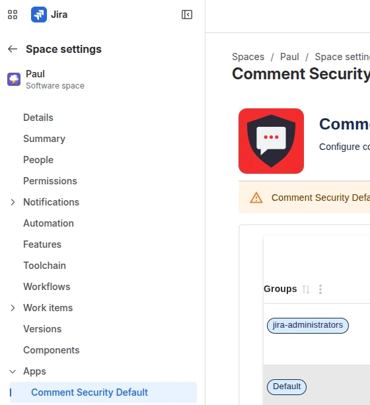Open Permissions settings
The image size is (370, 405).
(50, 181)
